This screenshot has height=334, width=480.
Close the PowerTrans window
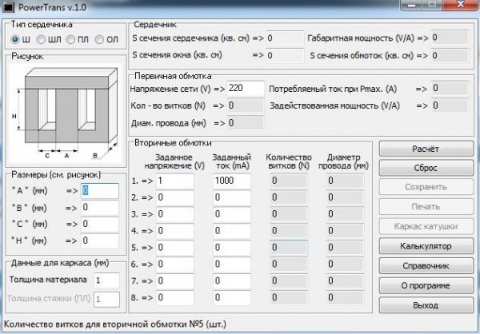pos(461,5)
